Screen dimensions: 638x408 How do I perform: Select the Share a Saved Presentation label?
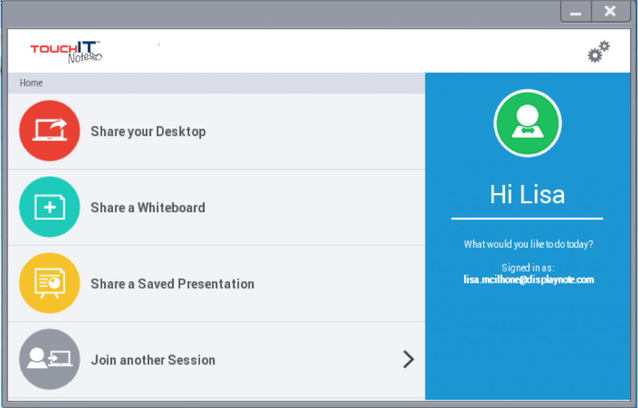[x=172, y=284]
